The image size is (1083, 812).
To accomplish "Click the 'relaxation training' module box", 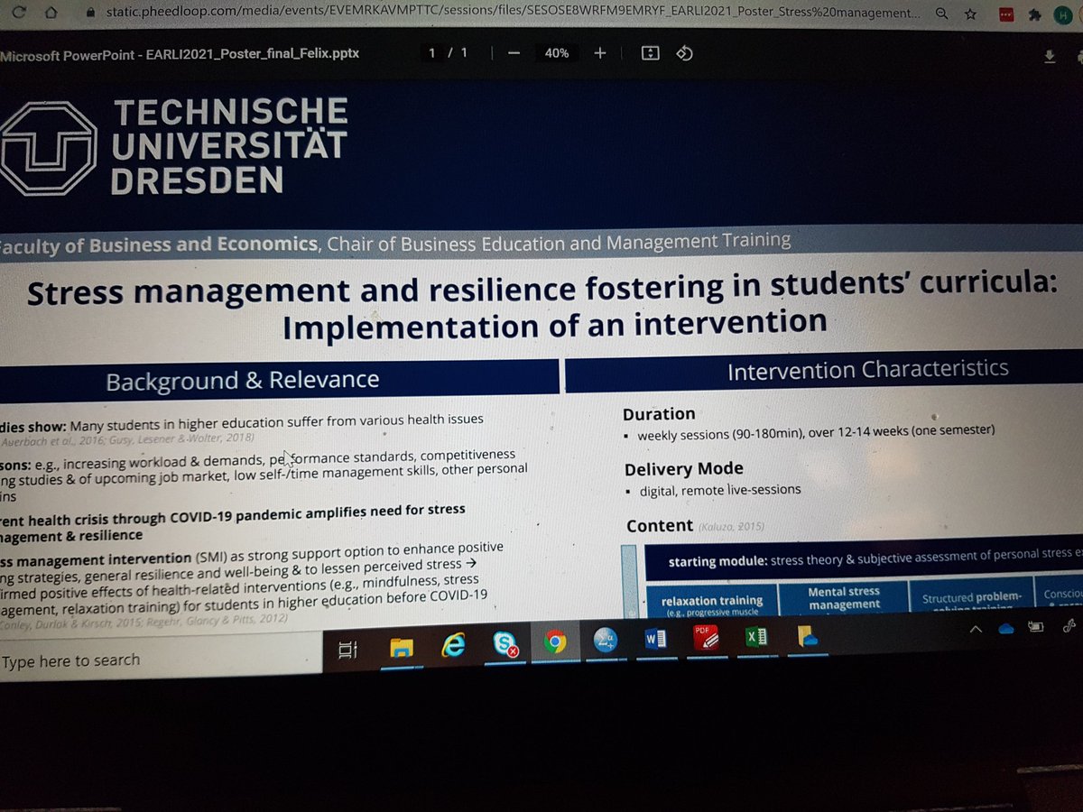I will click(x=712, y=602).
